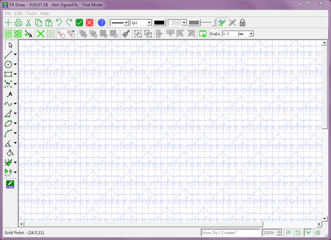
Task: Select the graph axes function tool
Action: tap(8, 163)
